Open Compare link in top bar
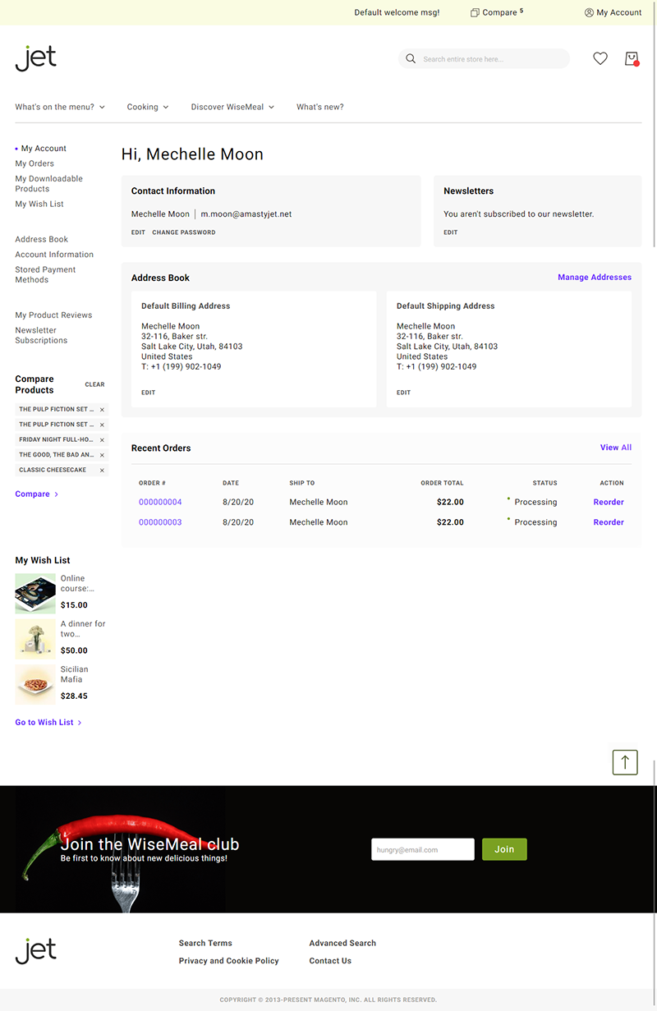Image resolution: width=657 pixels, height=1011 pixels. (497, 12)
